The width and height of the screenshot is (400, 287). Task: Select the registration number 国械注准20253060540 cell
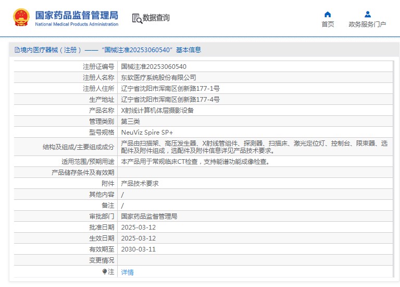coord(154,67)
